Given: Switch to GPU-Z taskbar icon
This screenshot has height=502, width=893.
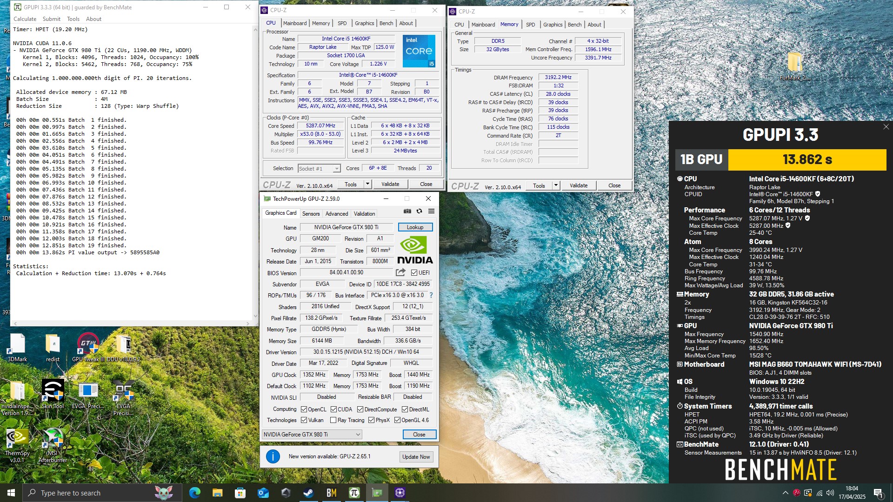Looking at the screenshot, I should [377, 493].
